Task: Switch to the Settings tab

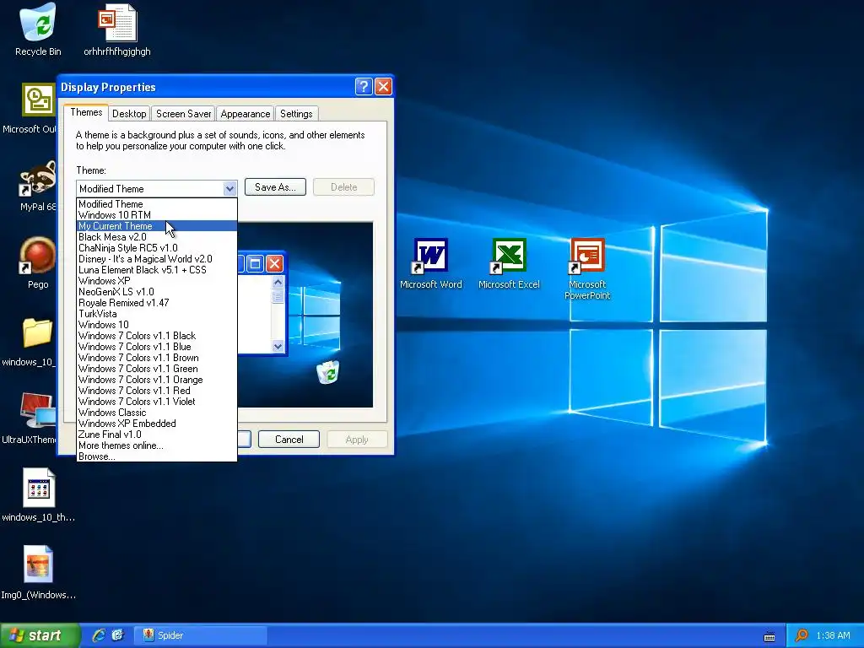Action: click(x=296, y=114)
